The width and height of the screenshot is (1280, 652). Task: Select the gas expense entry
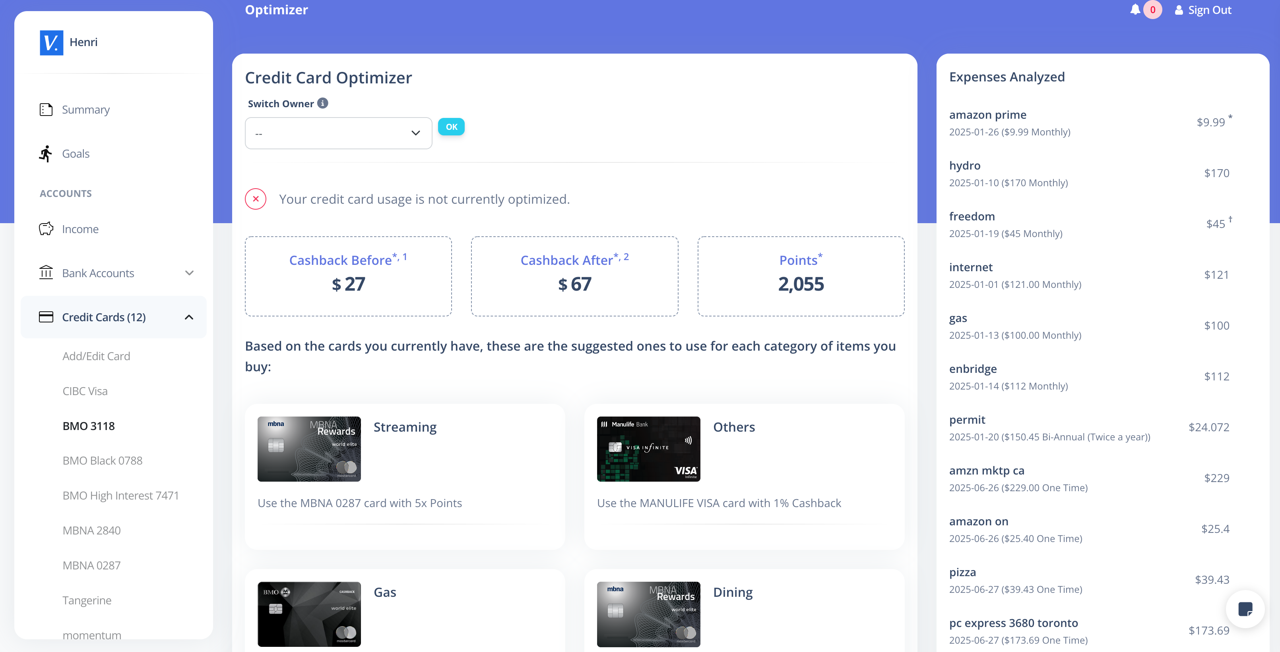coord(1090,326)
